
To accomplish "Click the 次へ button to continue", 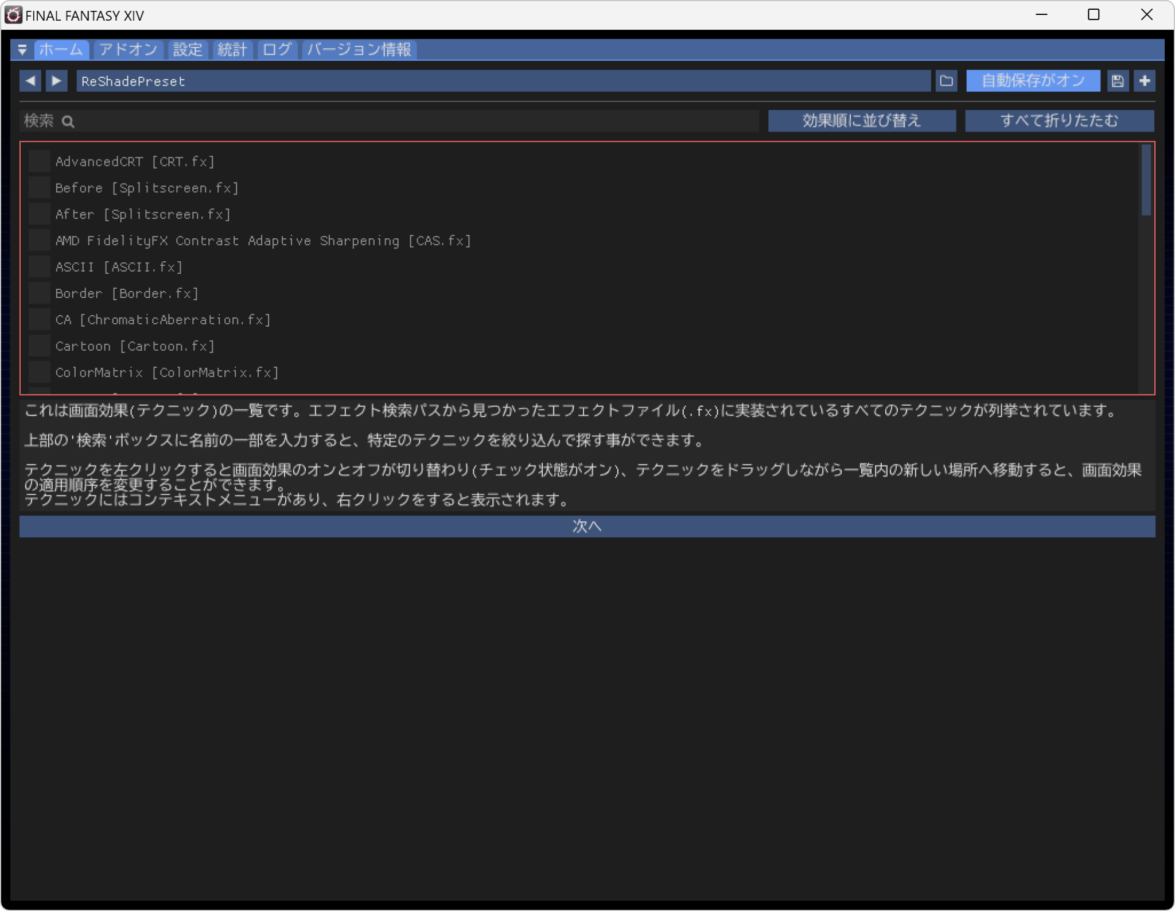I will click(587, 525).
